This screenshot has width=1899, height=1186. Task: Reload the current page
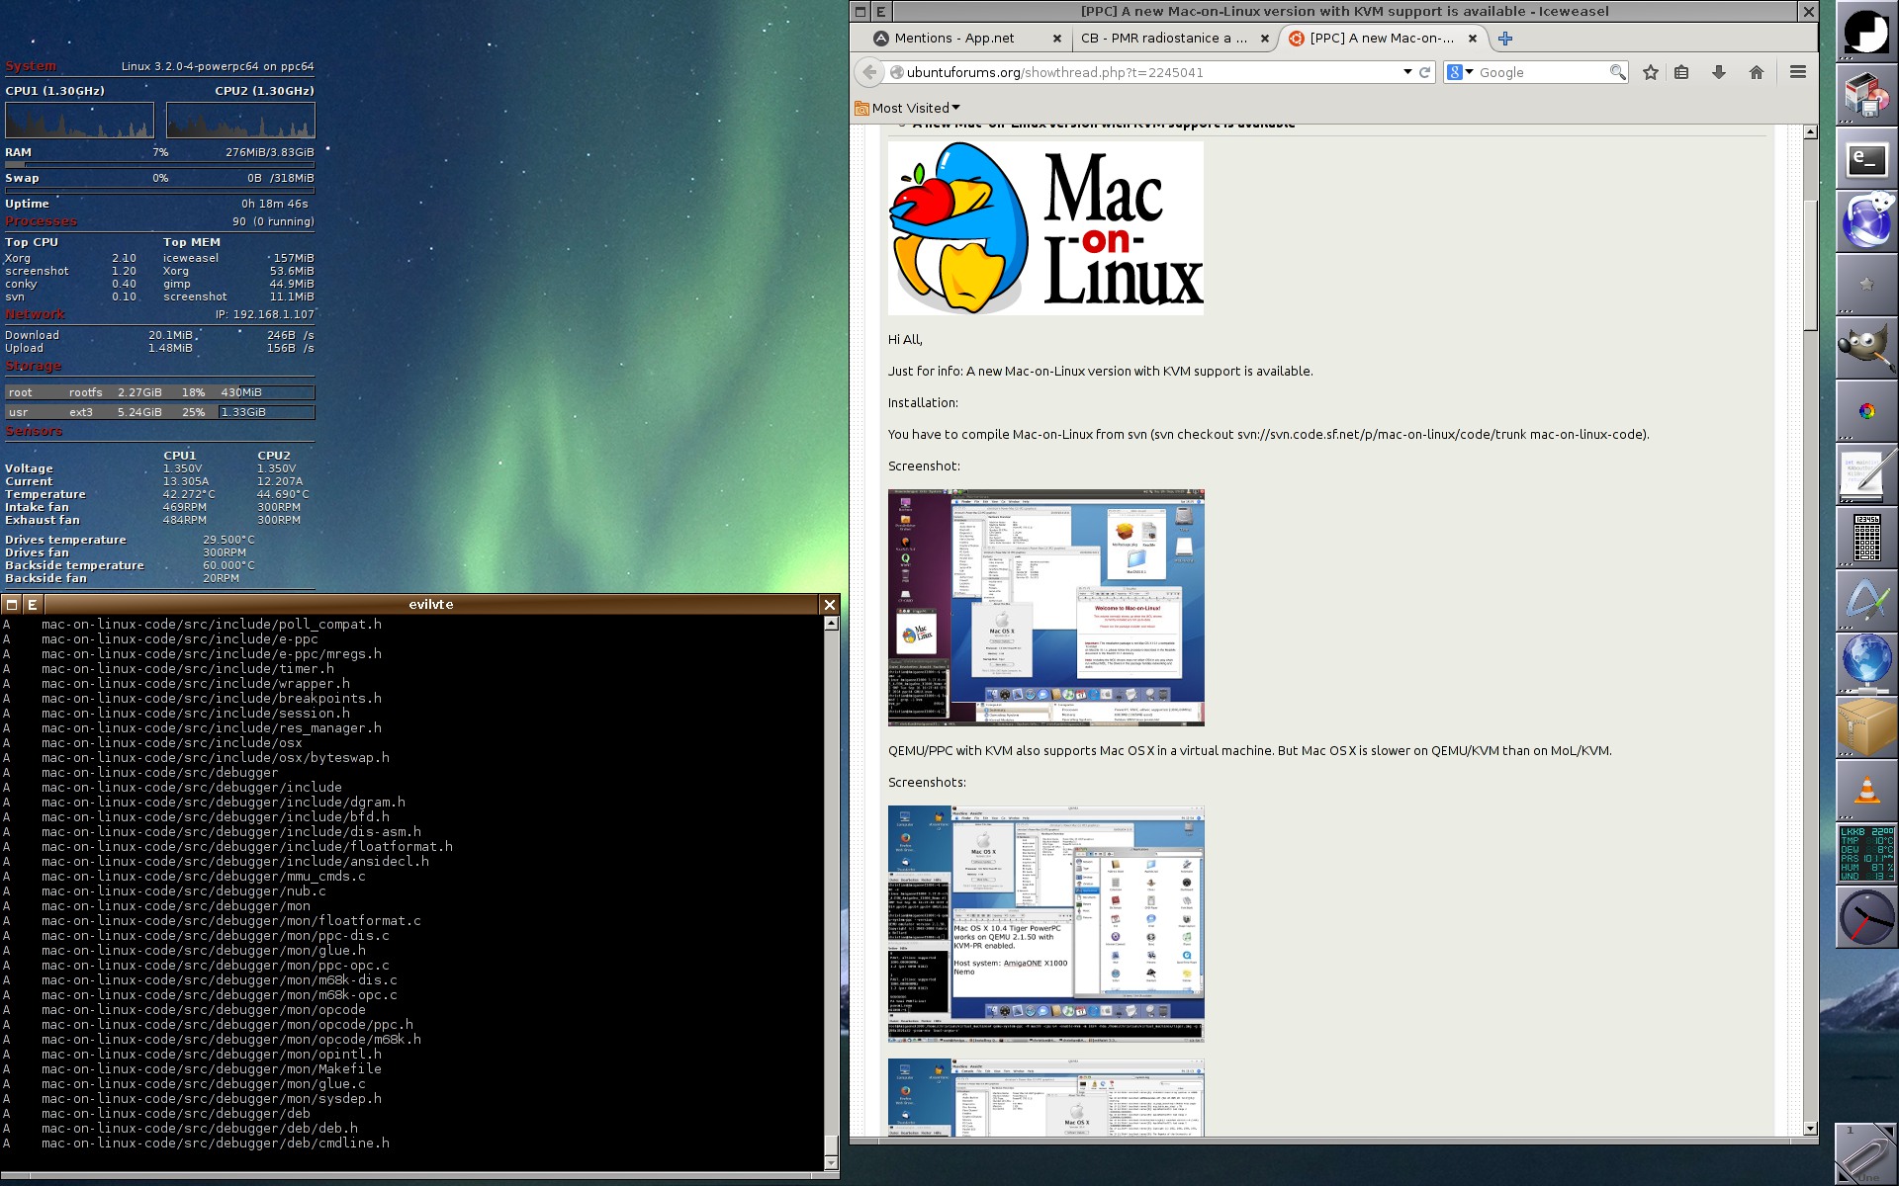point(1425,72)
